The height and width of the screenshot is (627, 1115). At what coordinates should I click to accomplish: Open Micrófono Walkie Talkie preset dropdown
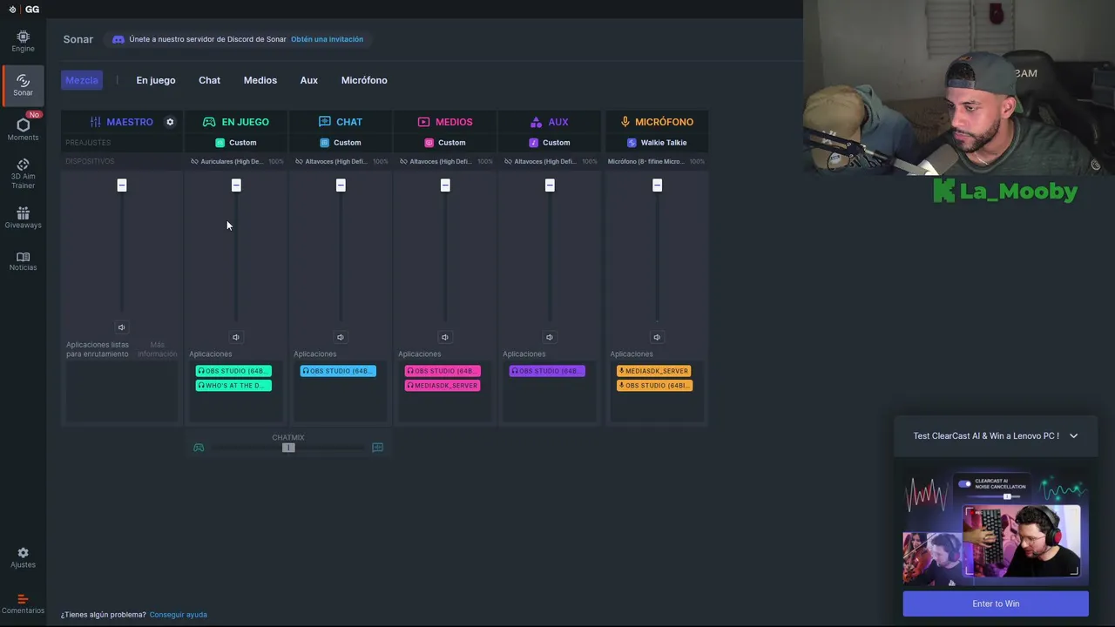point(657,143)
